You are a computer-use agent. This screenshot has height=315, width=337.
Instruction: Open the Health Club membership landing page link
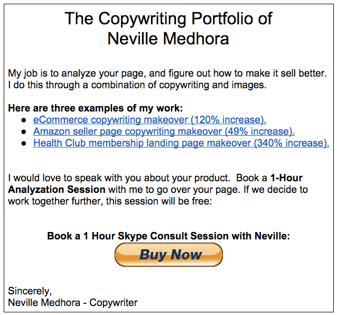pos(181,143)
